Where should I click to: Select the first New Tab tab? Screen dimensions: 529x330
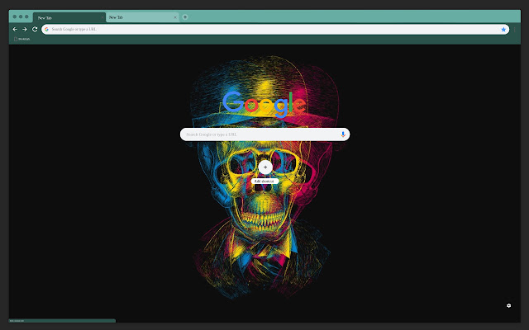click(69, 17)
